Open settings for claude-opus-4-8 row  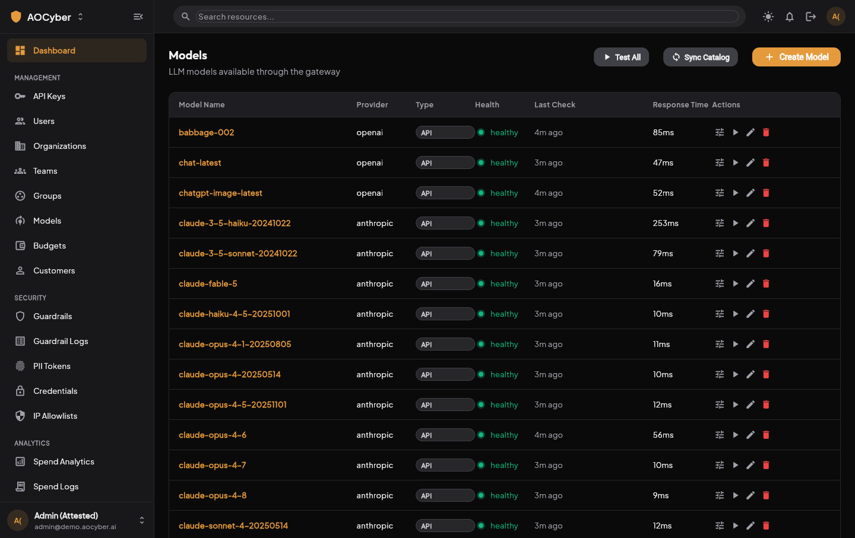click(x=720, y=495)
